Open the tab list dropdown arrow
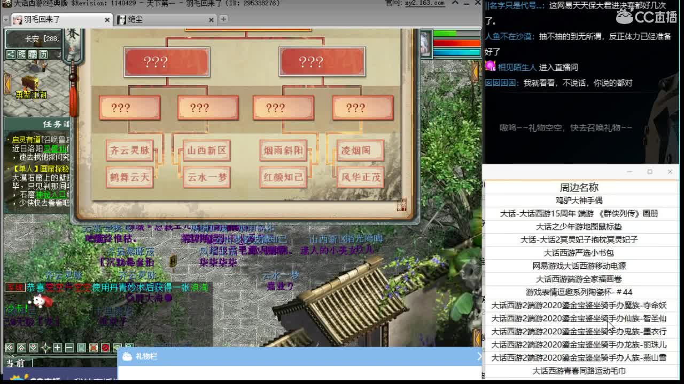This screenshot has width=684, height=384. click(x=7, y=19)
